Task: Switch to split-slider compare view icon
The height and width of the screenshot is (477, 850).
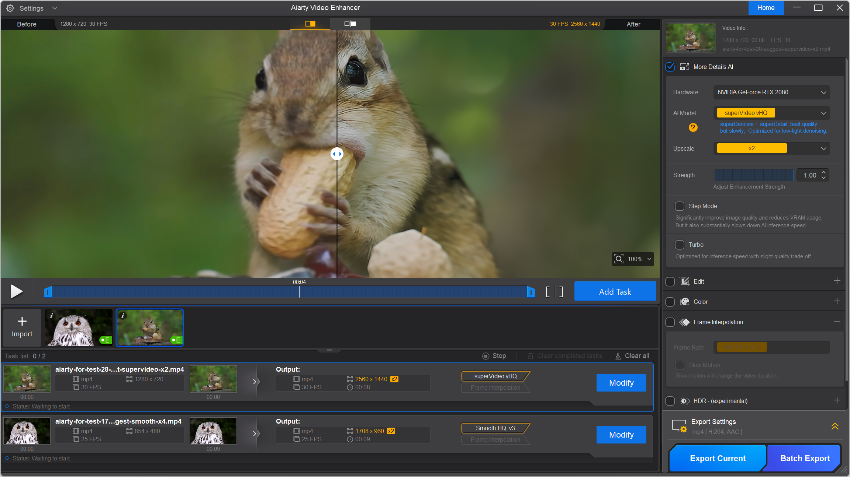Action: pos(310,24)
